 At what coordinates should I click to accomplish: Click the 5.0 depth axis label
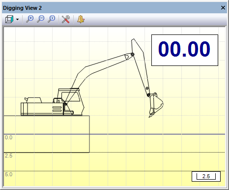tap(9, 174)
